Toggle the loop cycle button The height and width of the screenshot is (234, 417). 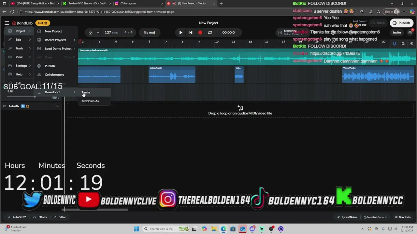point(210,32)
